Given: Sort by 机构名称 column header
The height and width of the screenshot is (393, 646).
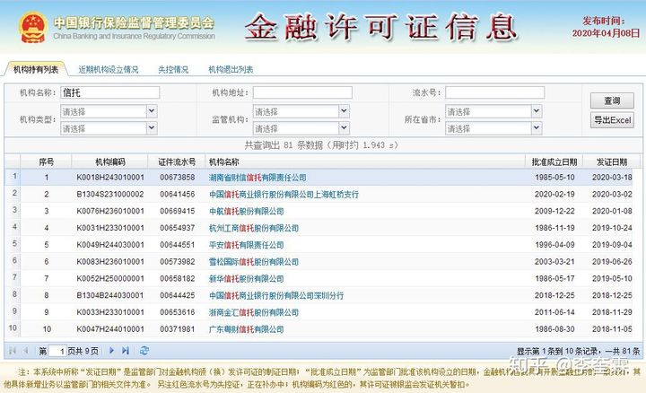Looking at the screenshot, I should (365, 162).
